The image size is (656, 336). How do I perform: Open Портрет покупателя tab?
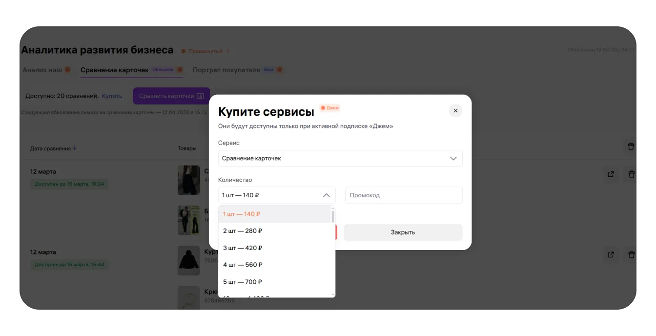[226, 70]
